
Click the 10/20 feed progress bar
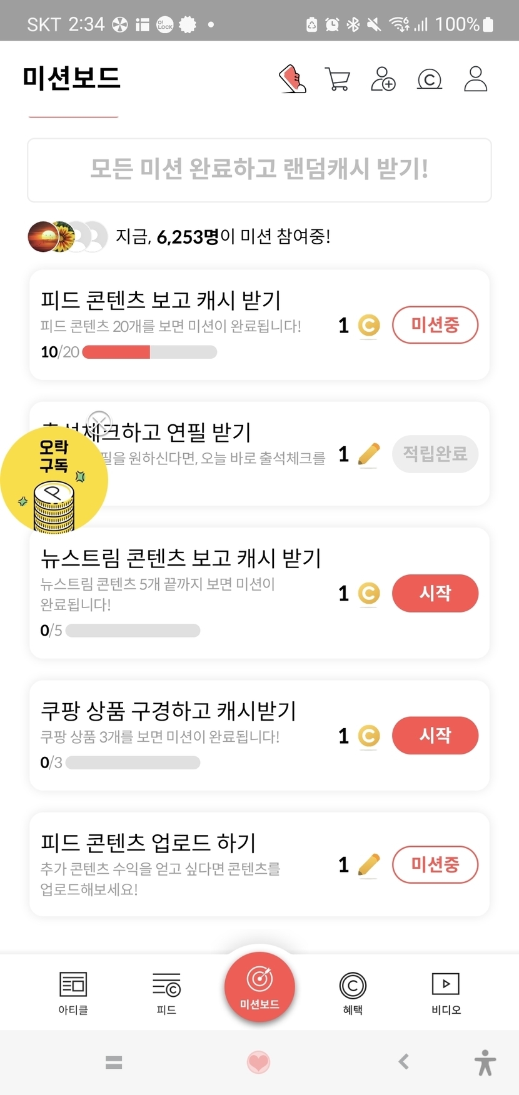tap(149, 352)
